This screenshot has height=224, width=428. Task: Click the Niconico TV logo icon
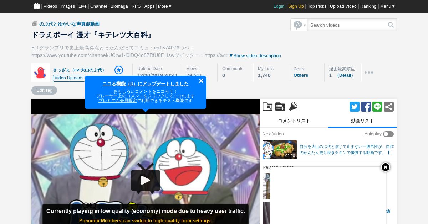tap(36, 6)
